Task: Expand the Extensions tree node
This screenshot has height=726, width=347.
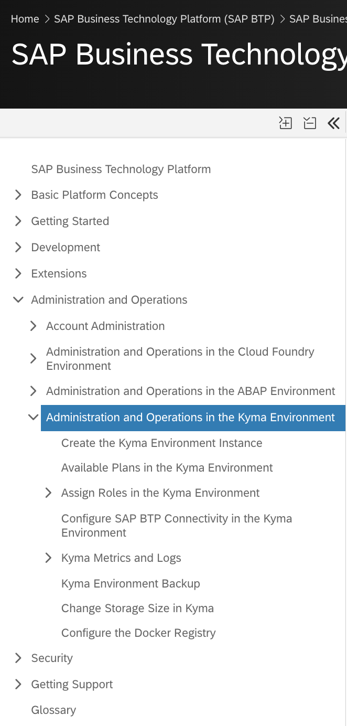Action: click(18, 274)
